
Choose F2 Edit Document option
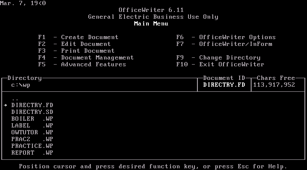(74, 44)
